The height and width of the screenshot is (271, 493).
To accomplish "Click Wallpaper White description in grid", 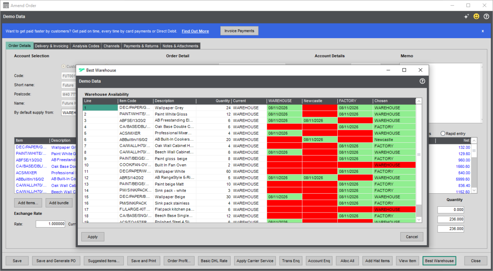I will [175, 171].
